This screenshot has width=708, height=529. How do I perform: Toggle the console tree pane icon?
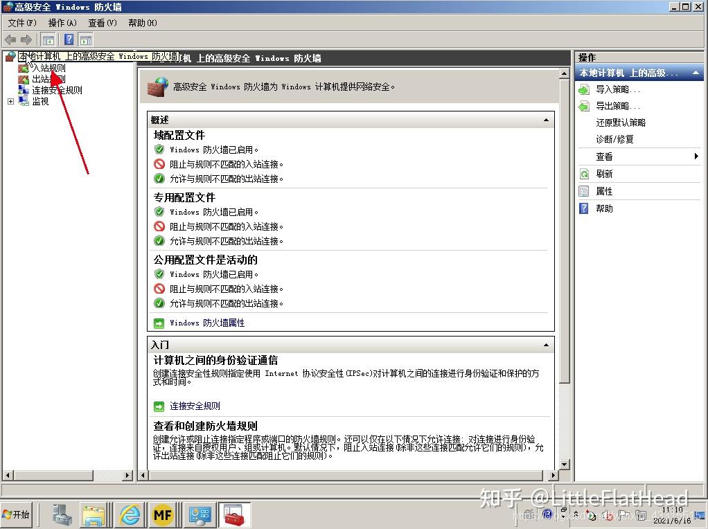[48, 39]
